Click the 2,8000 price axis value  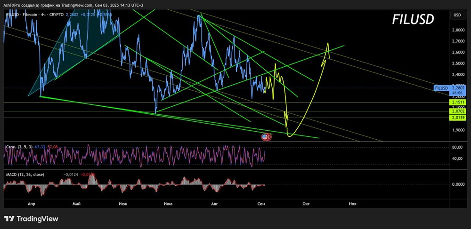coord(458,30)
